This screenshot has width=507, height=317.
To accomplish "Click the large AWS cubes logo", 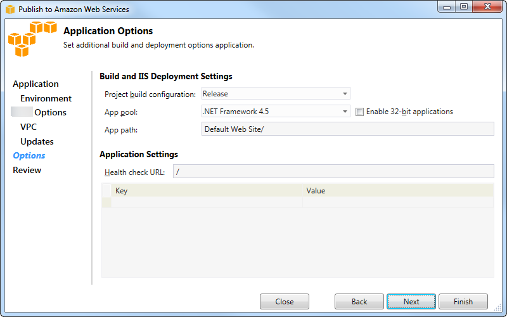I will 32,39.
